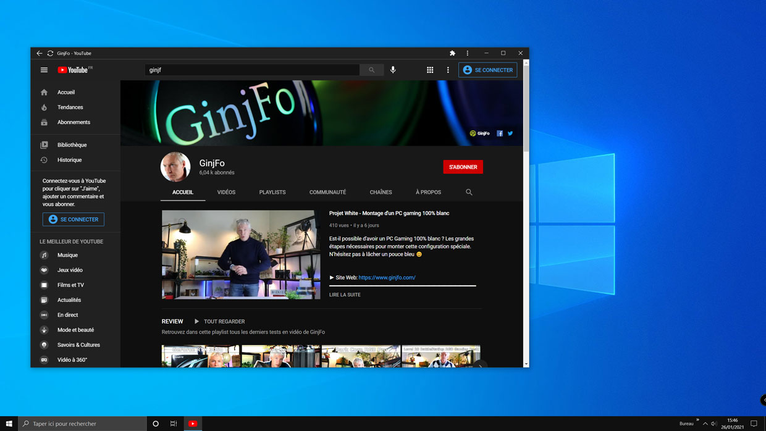
Task: Open the channel's Facebook link on banner
Action: coord(499,133)
